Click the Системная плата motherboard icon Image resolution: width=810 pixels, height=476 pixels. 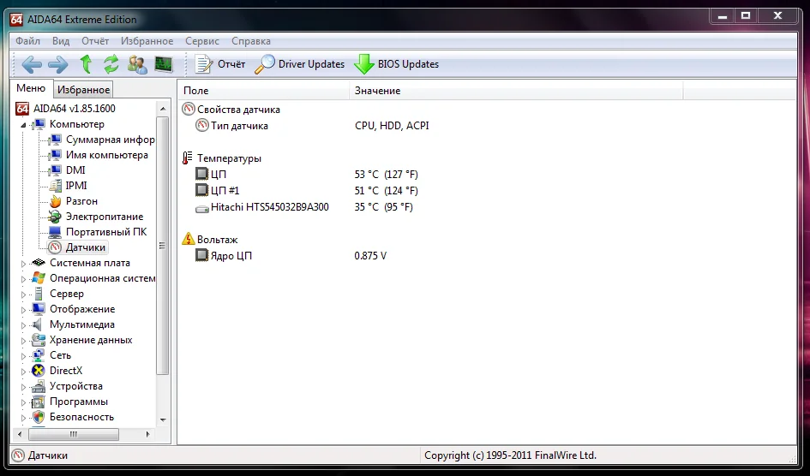coord(39,263)
